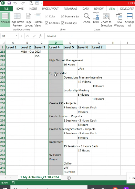
Task: Toggle the Gridlines checkbox
Action: click(46, 23)
